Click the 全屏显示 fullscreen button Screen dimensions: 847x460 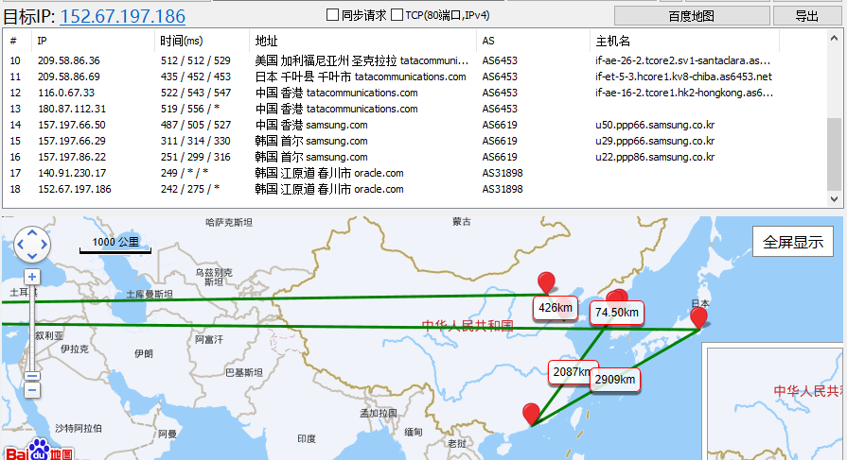(792, 242)
